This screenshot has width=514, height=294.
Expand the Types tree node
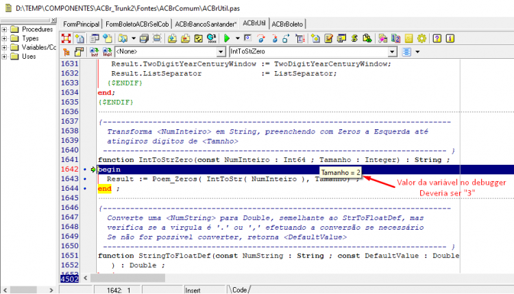[x=4, y=38]
